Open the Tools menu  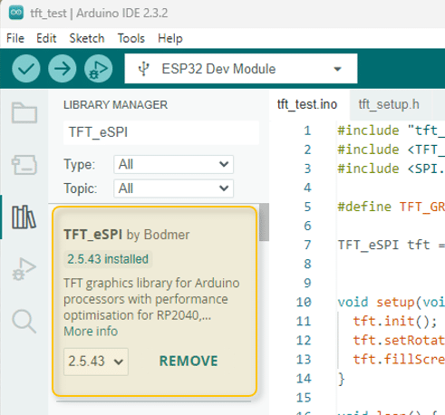131,38
